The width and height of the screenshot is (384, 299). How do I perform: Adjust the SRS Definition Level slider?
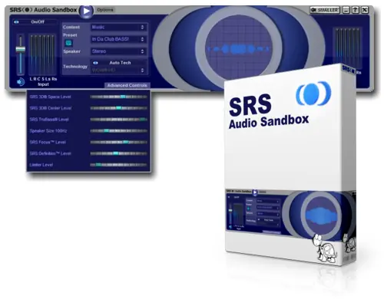pos(118,153)
